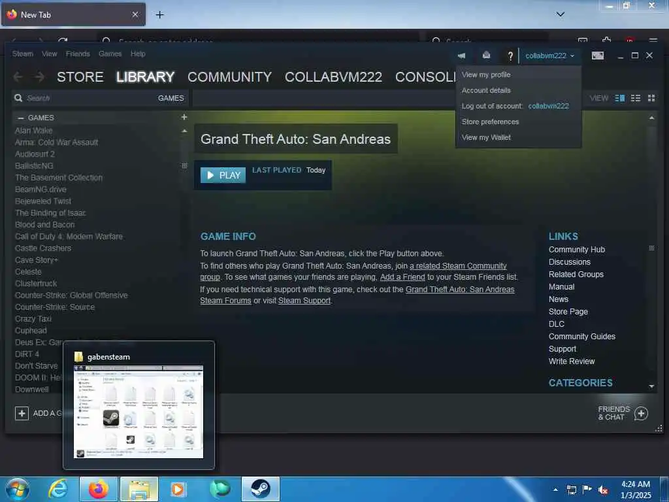
Task: Select BeamNG.drive in the game list
Action: (41, 189)
